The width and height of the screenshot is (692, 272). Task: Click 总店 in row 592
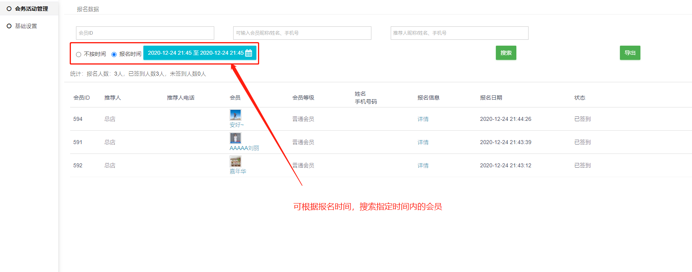pos(110,165)
